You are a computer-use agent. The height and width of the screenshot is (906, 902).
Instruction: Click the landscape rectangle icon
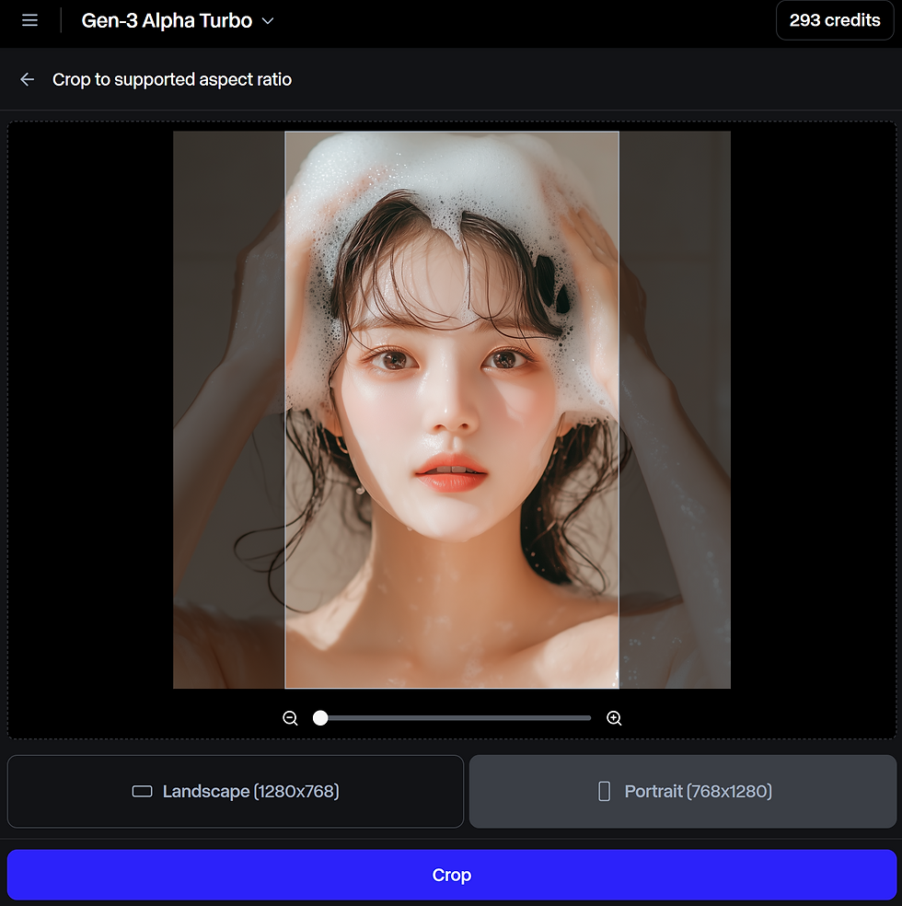(x=143, y=791)
